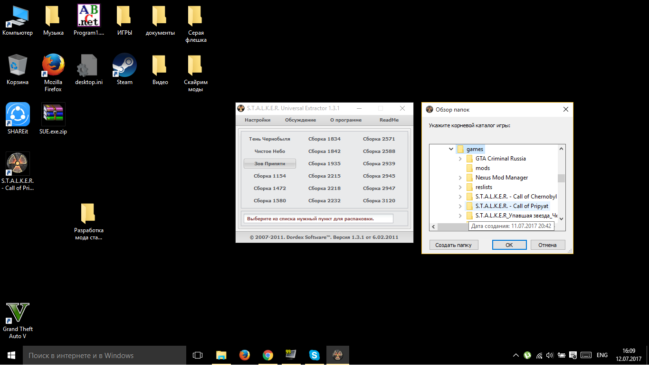Launch Grand Theft Auto V shortcut
This screenshot has height=378, width=649.
coord(18,321)
